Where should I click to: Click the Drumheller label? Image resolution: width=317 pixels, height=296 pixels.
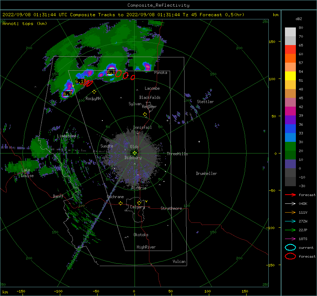(206, 174)
